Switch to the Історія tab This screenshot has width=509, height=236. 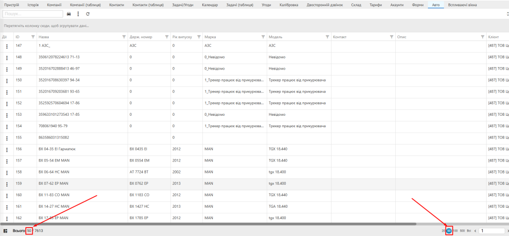[x=33, y=5]
